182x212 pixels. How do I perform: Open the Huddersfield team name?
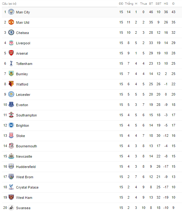pyautogui.click(x=26, y=167)
